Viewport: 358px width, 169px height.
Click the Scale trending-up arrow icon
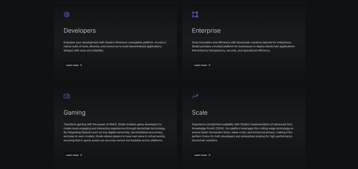coord(195,96)
